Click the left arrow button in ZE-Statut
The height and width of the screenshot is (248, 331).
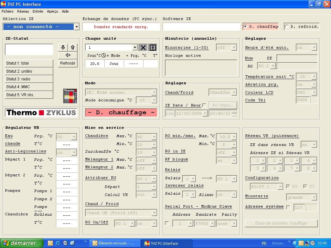(68, 55)
